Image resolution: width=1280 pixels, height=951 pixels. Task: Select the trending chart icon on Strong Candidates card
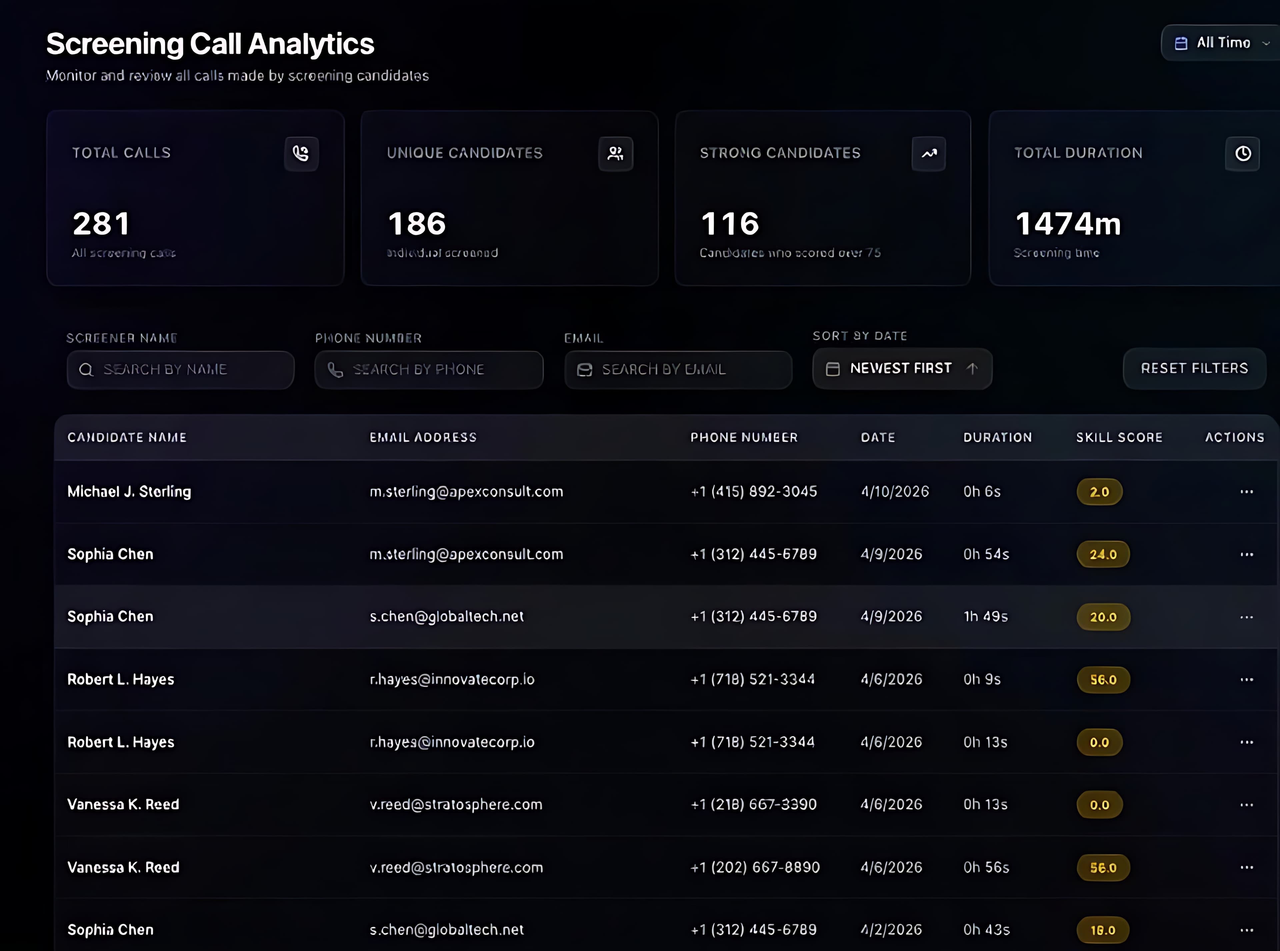[x=928, y=154]
